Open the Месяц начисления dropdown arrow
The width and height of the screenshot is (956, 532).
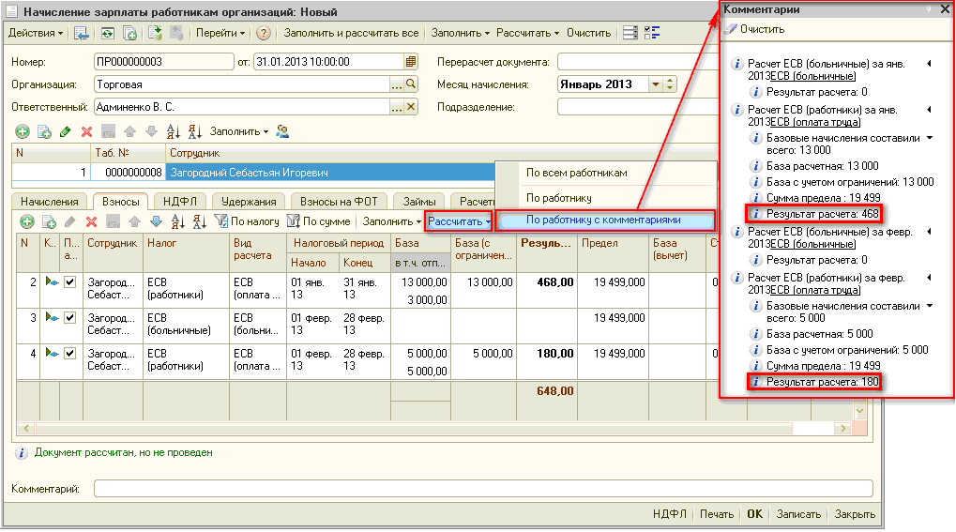click(x=656, y=84)
